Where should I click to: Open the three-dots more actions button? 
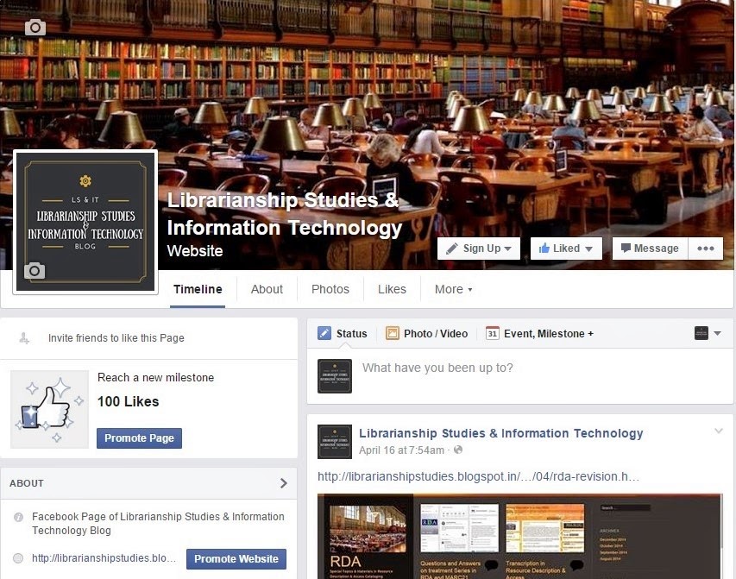[x=706, y=249]
